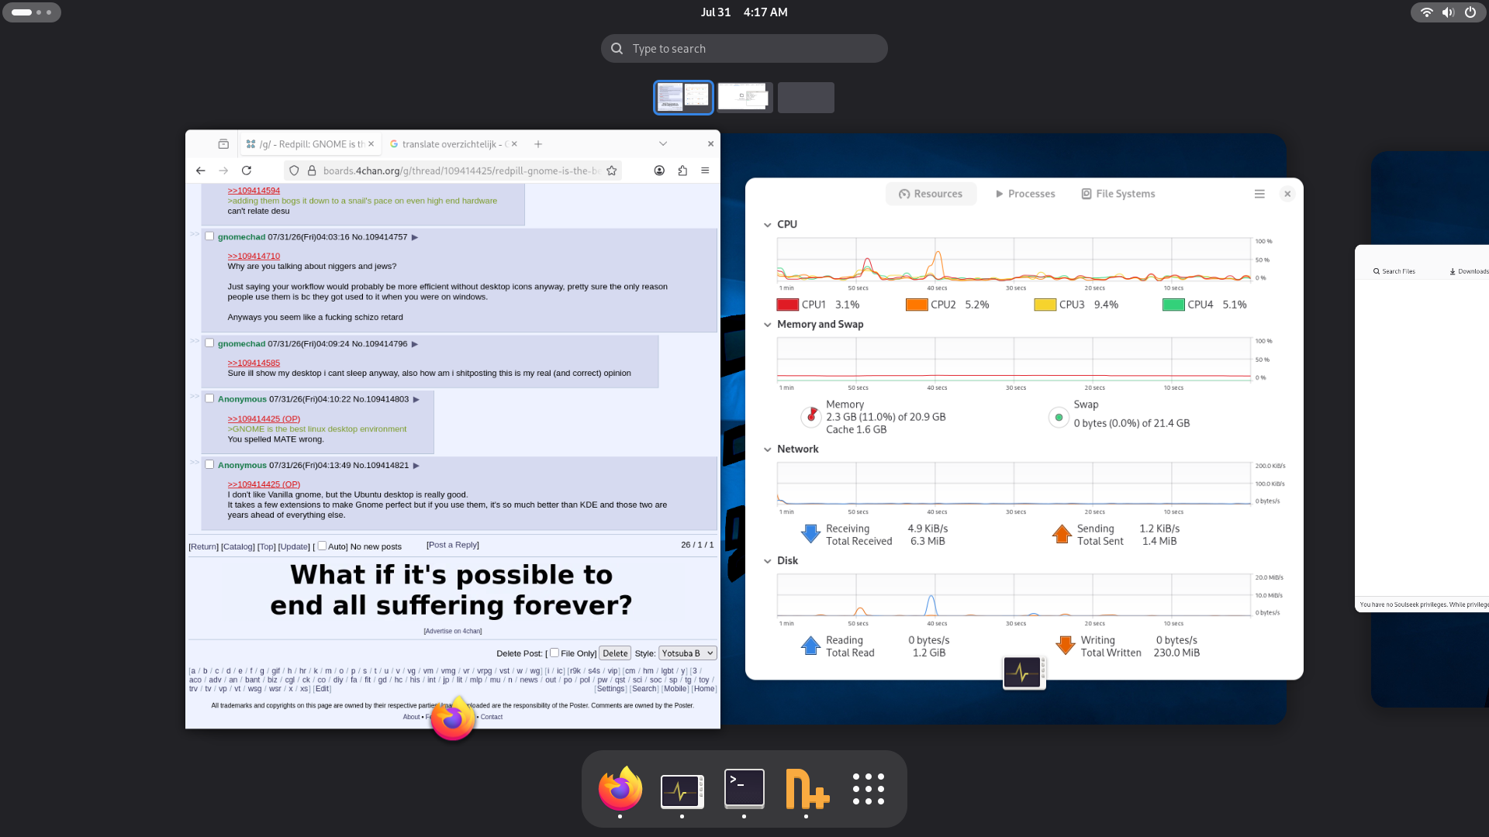Open Firefox account icon
Screen dimensions: 1489x837
coord(659,170)
